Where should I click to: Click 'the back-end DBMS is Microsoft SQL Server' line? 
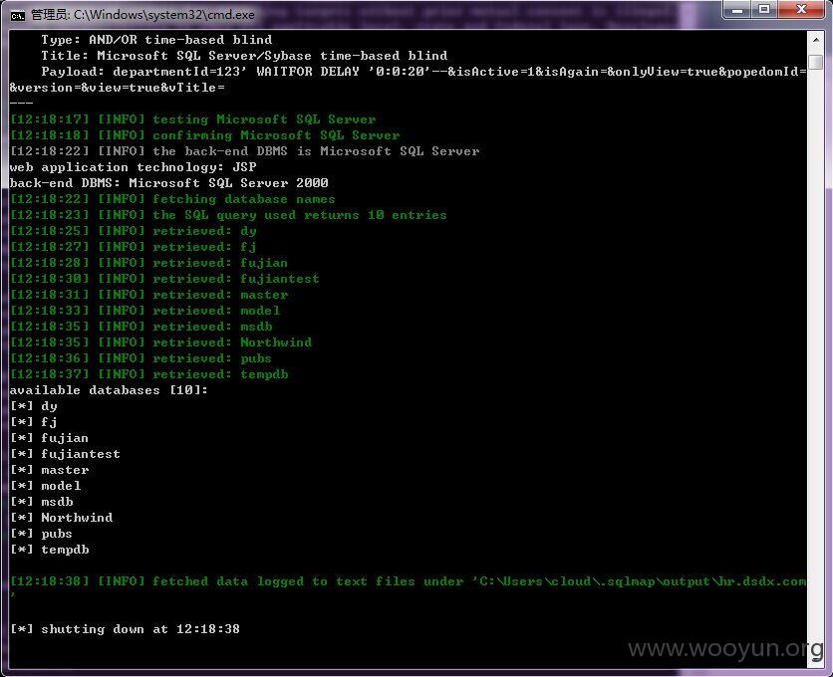(x=244, y=151)
